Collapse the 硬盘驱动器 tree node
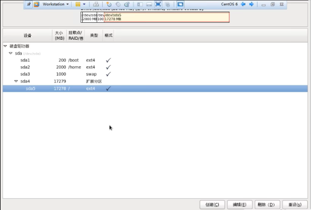This screenshot has height=210, width=311. pos(5,46)
